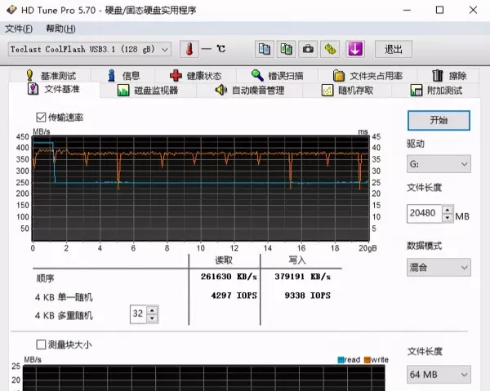Switch to the 附加测试 tab

[435, 91]
